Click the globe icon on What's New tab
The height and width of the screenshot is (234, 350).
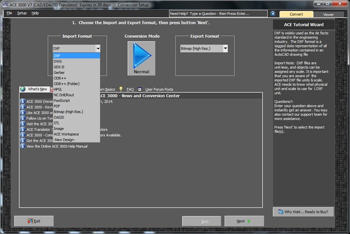click(23, 89)
